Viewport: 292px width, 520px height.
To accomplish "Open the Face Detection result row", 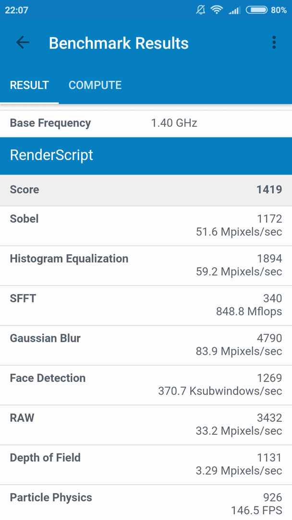I will pyautogui.click(x=146, y=385).
